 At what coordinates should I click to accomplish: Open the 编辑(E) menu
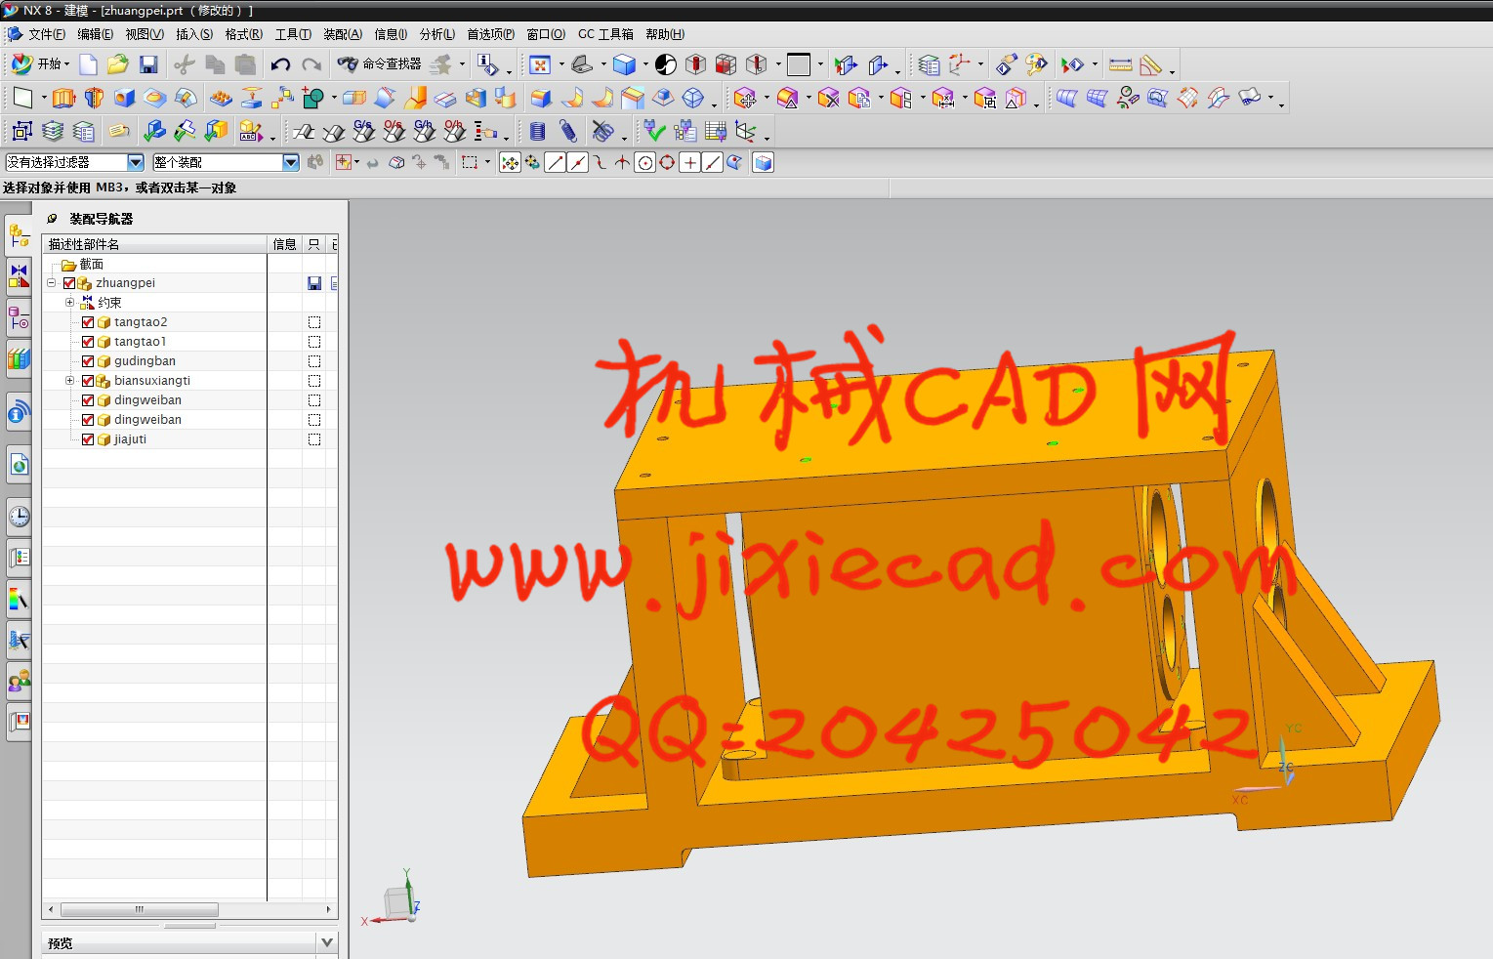coord(95,34)
